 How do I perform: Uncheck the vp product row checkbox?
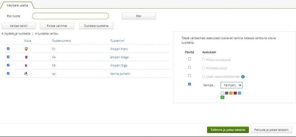coord(8,73)
